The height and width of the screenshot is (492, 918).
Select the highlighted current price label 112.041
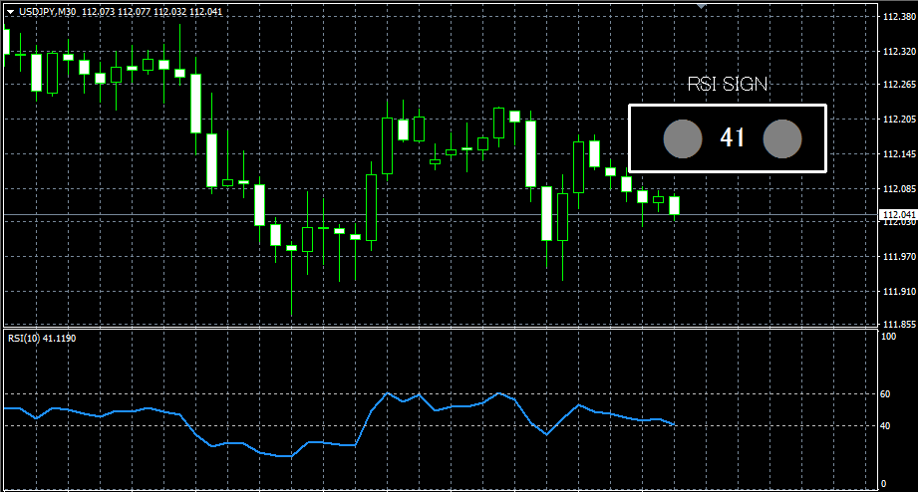pos(898,214)
